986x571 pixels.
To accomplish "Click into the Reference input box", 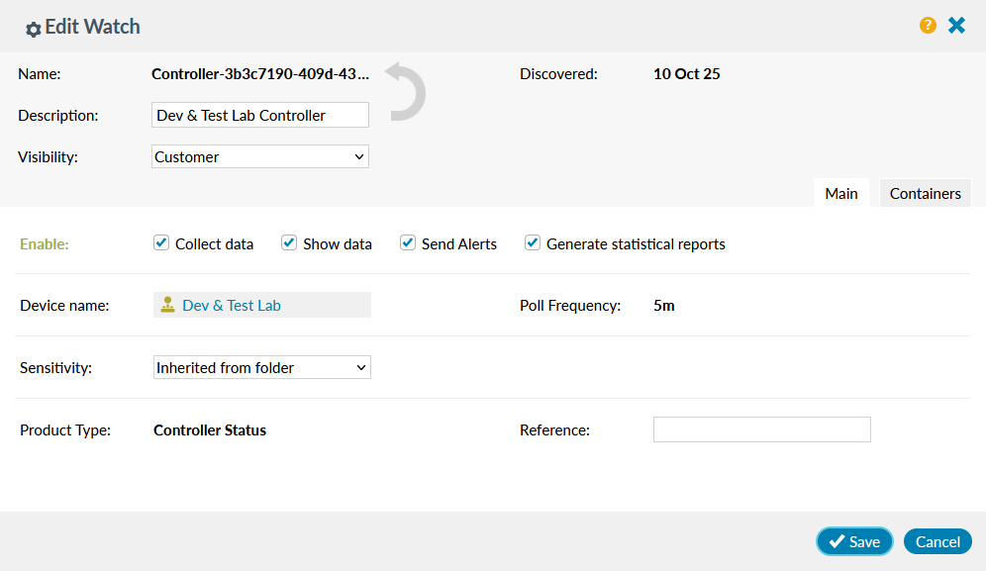I will click(x=761, y=429).
